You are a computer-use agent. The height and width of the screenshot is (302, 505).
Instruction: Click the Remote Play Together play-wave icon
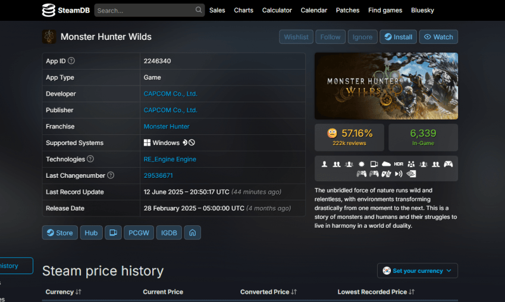[x=399, y=174]
